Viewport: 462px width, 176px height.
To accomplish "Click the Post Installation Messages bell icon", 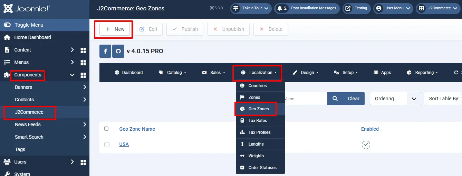I will (280, 8).
